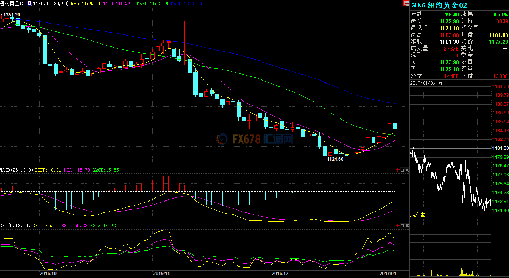The width and height of the screenshot is (510, 278).
Task: Click the 2016/12 date axis label
Action: click(280, 273)
